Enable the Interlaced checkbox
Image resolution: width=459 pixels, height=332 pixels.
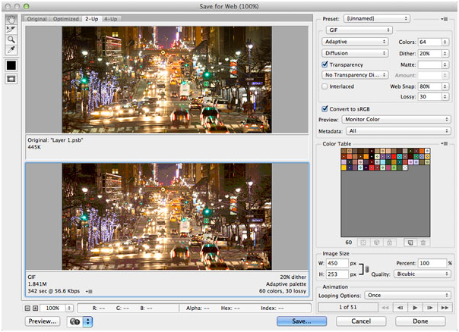click(325, 86)
